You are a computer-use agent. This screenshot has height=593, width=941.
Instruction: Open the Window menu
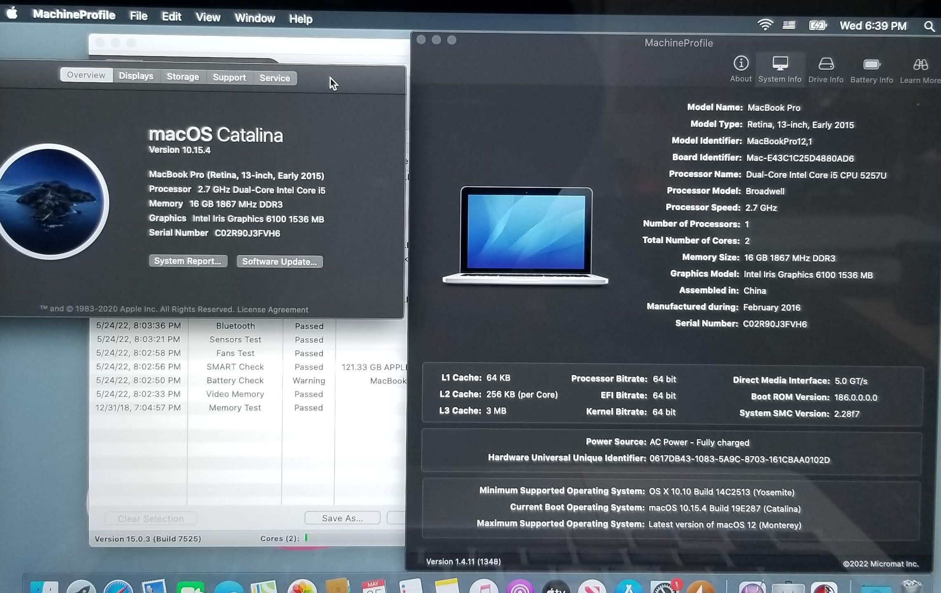(x=255, y=18)
